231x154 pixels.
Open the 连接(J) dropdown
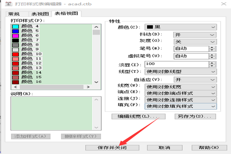pyautogui.click(x=181, y=100)
